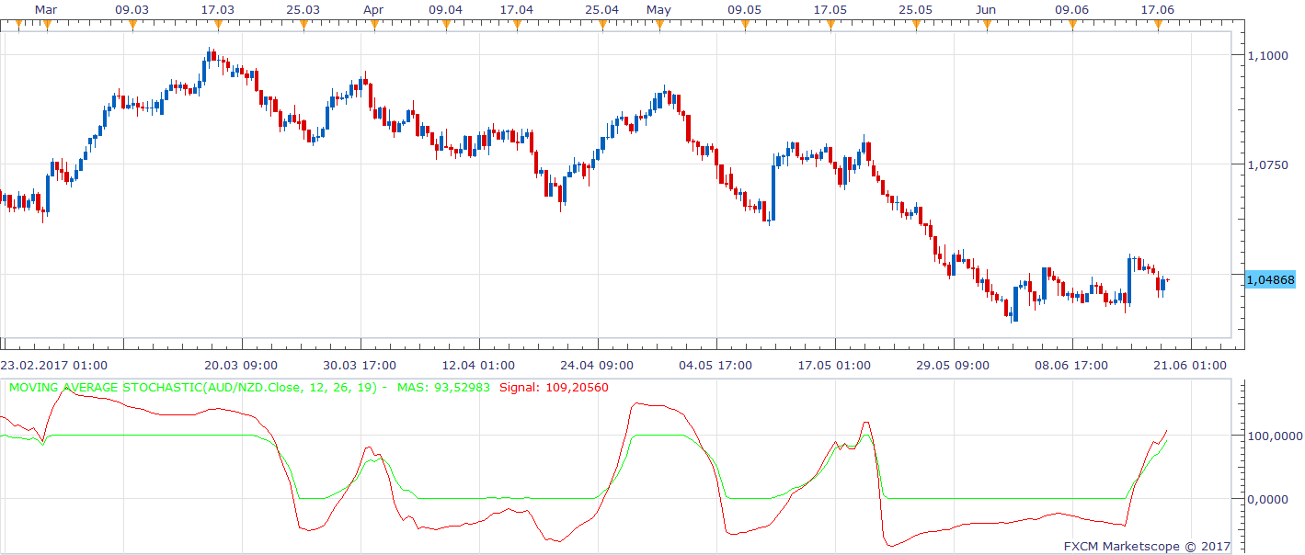Click the current price label 1,04868
This screenshot has width=1305, height=555.
pyautogui.click(x=1271, y=280)
